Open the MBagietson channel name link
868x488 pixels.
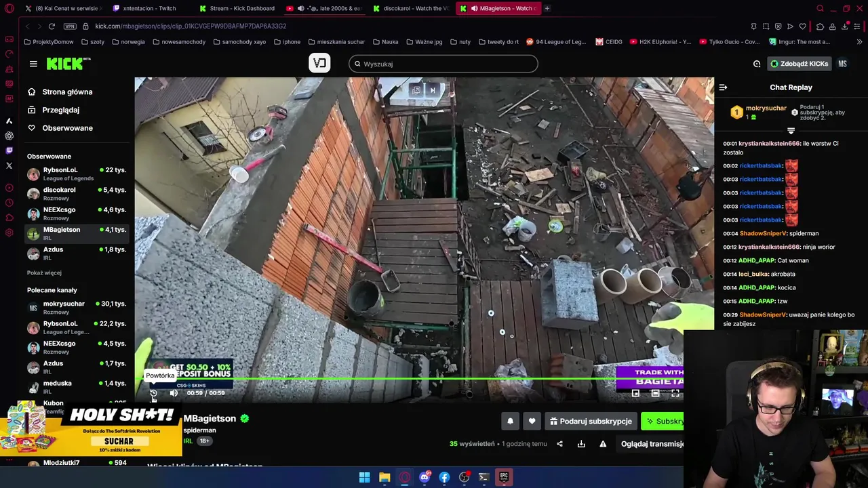(x=210, y=418)
